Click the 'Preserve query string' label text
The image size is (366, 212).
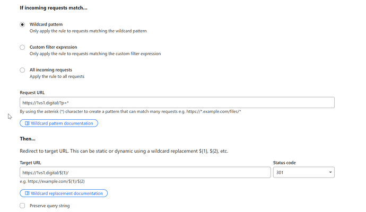click(49, 206)
